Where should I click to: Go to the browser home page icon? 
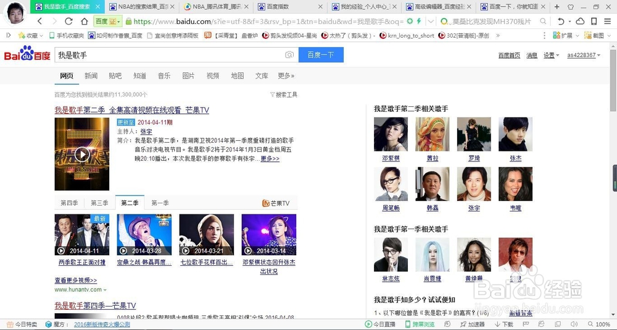tap(84, 21)
